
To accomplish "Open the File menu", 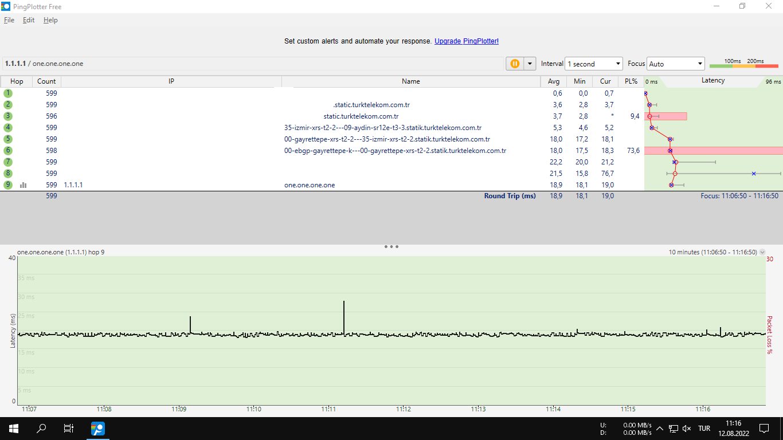I will tap(9, 20).
